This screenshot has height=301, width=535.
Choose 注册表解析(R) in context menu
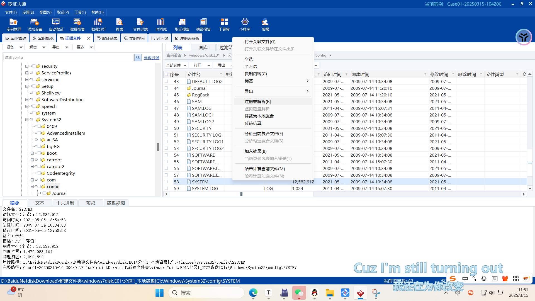point(258,101)
